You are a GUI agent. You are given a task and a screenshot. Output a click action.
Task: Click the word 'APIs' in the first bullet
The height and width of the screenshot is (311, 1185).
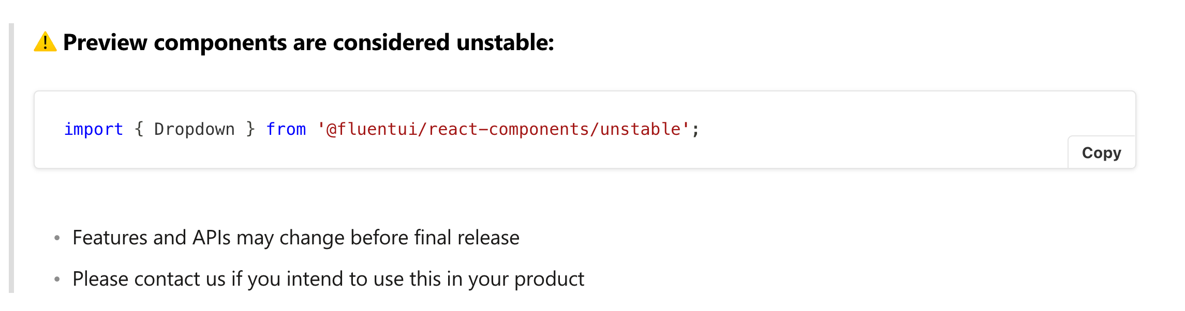[212, 238]
